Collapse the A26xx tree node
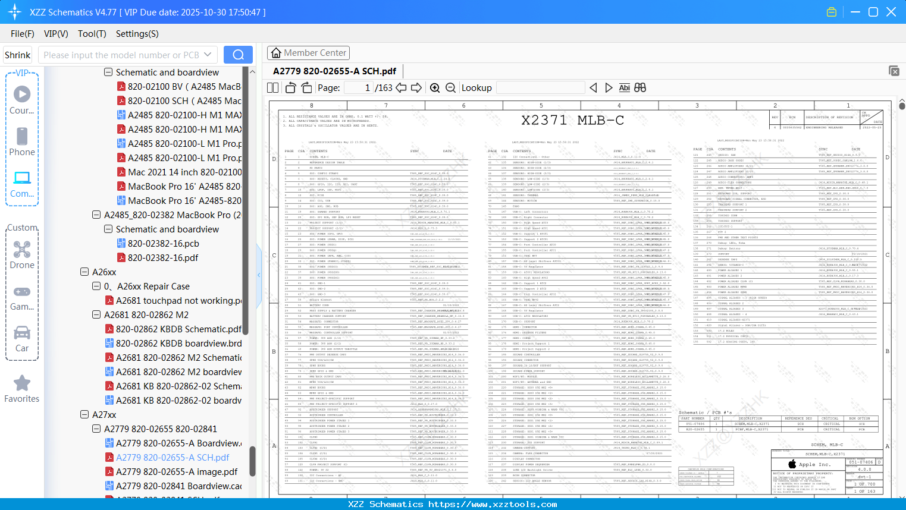This screenshot has width=906, height=510. coord(84,272)
